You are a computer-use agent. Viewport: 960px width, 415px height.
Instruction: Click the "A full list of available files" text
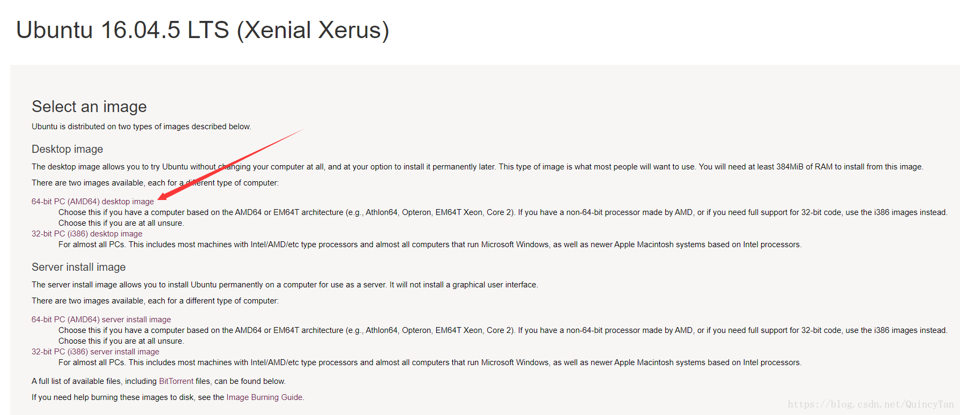tap(94, 381)
